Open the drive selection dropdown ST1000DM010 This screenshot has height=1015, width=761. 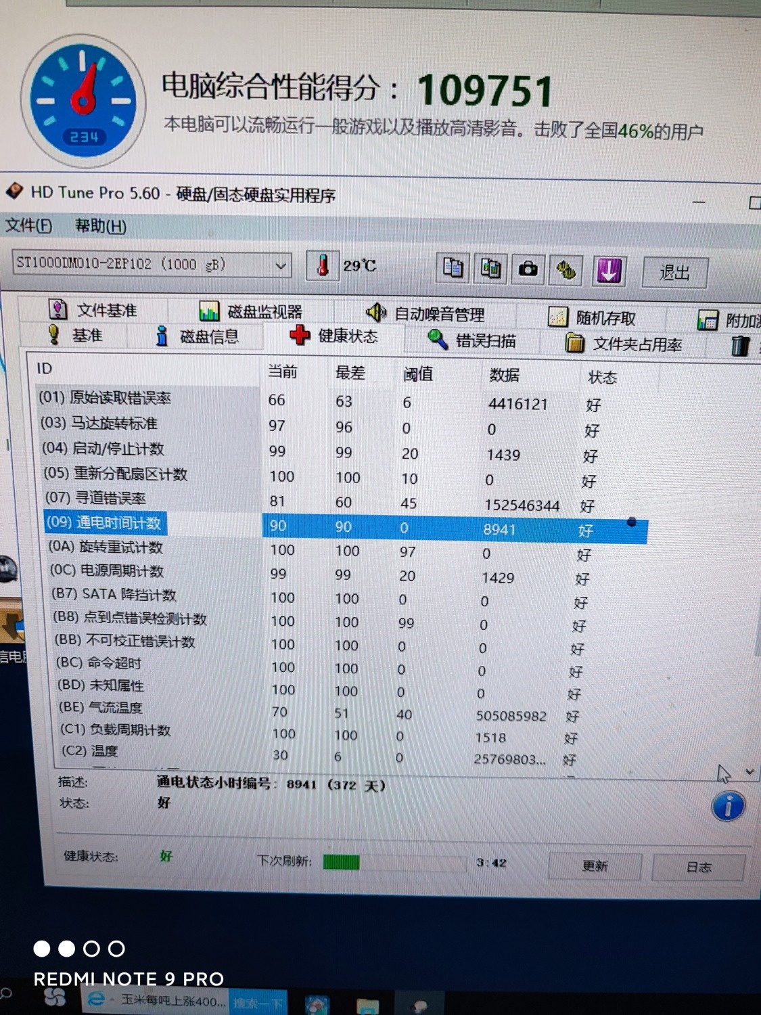(152, 264)
